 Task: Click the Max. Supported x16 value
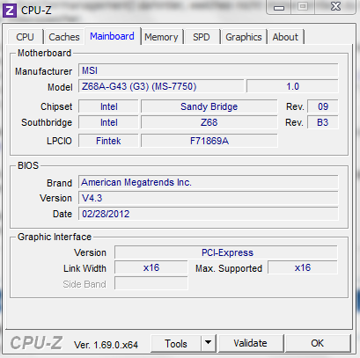tap(303, 267)
